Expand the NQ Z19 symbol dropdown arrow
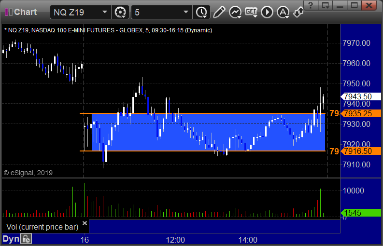The image size is (383, 246). [x=105, y=12]
